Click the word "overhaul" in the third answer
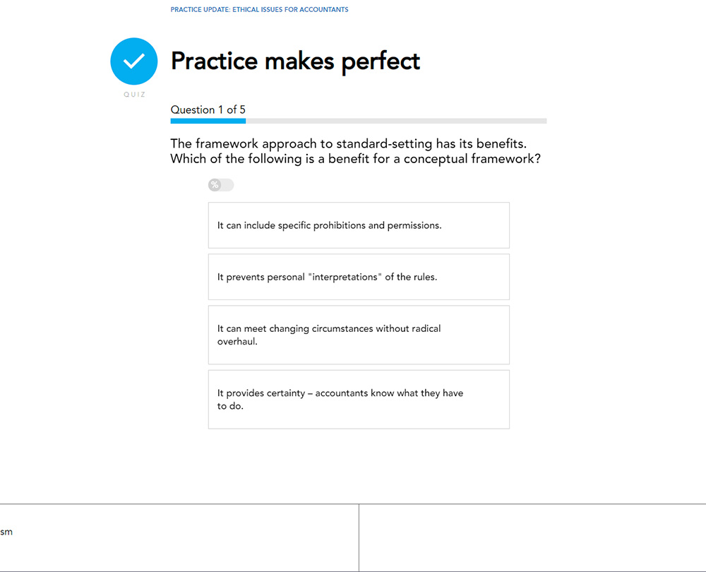The width and height of the screenshot is (706, 572). 237,342
